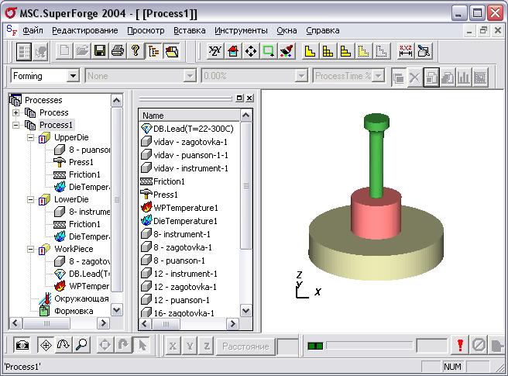Open the ProcessTime % dropdown

click(377, 76)
